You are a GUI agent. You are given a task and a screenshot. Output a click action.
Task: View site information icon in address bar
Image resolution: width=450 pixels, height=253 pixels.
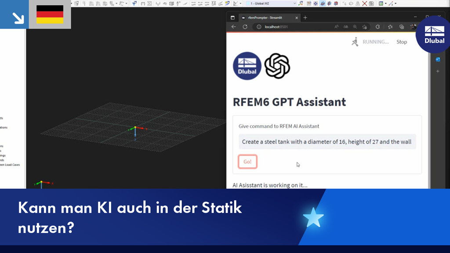click(259, 27)
